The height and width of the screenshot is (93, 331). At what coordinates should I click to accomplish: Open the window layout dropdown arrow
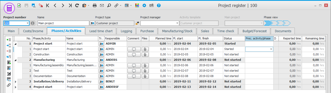(131, 5)
